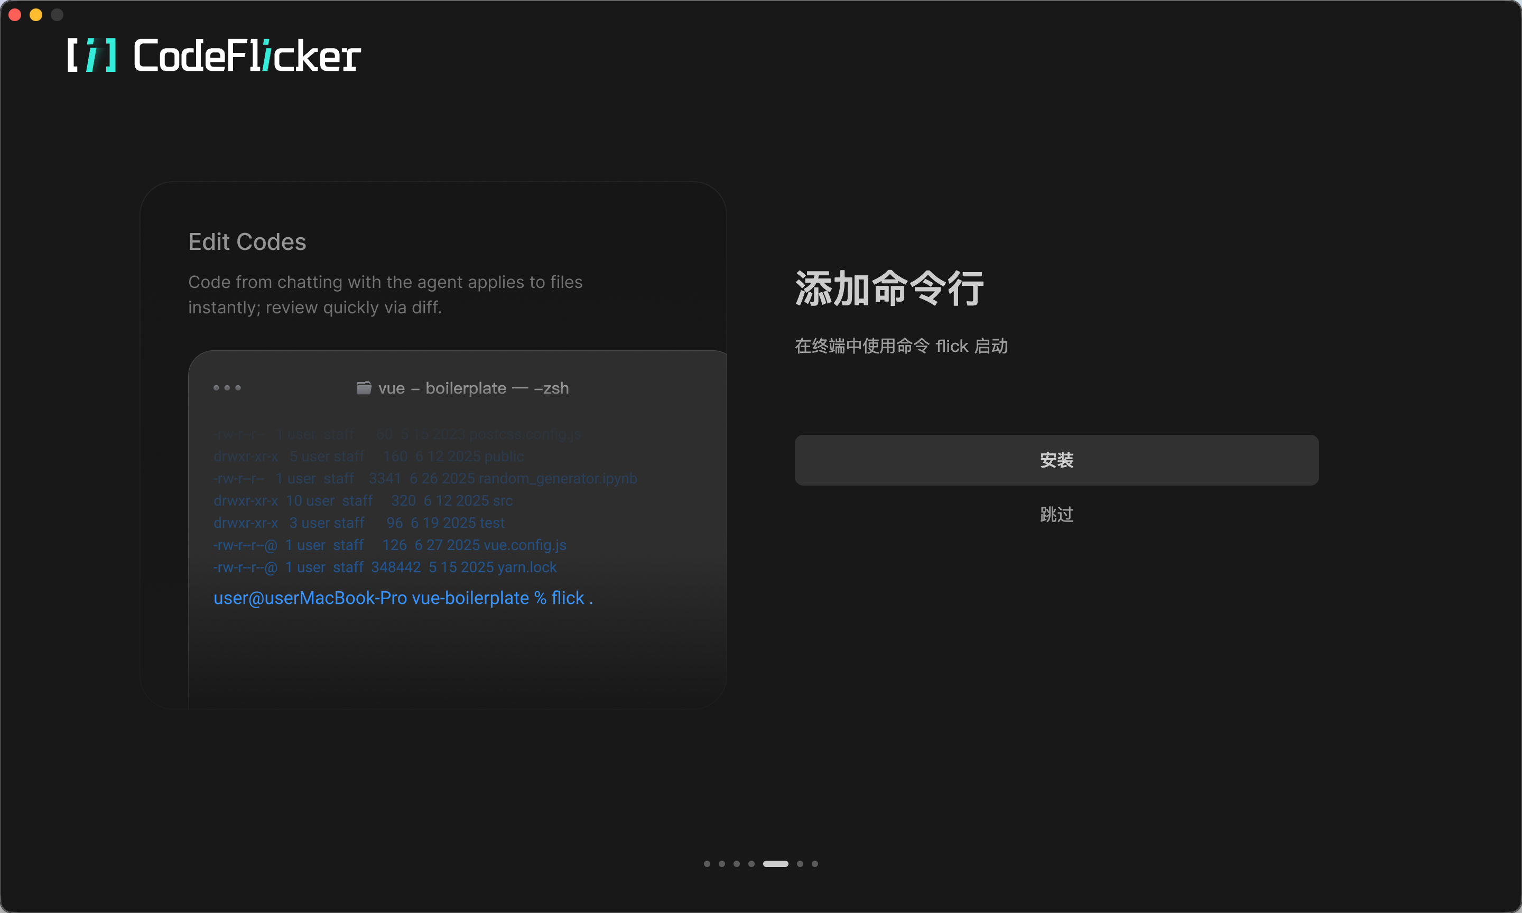Viewport: 1522px width, 913px height.
Task: Click the folder icon in terminal title
Action: (x=364, y=388)
